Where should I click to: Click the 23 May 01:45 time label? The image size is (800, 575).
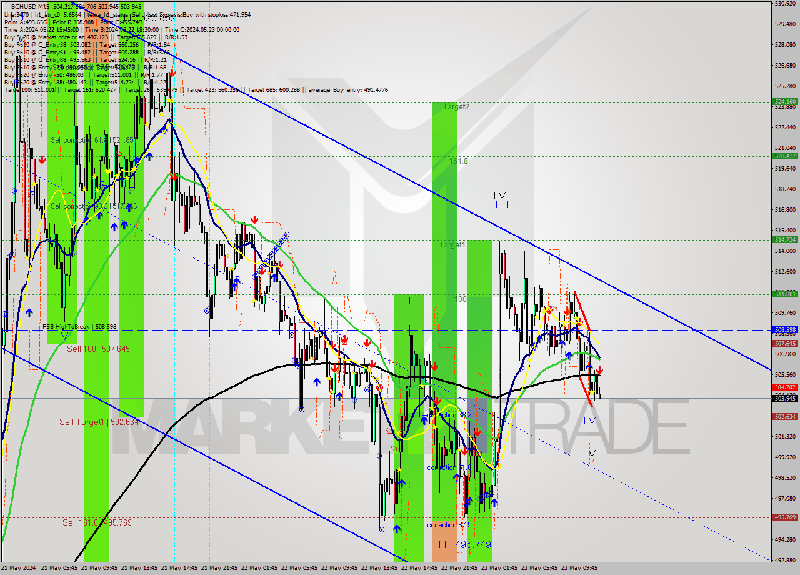coord(499,568)
